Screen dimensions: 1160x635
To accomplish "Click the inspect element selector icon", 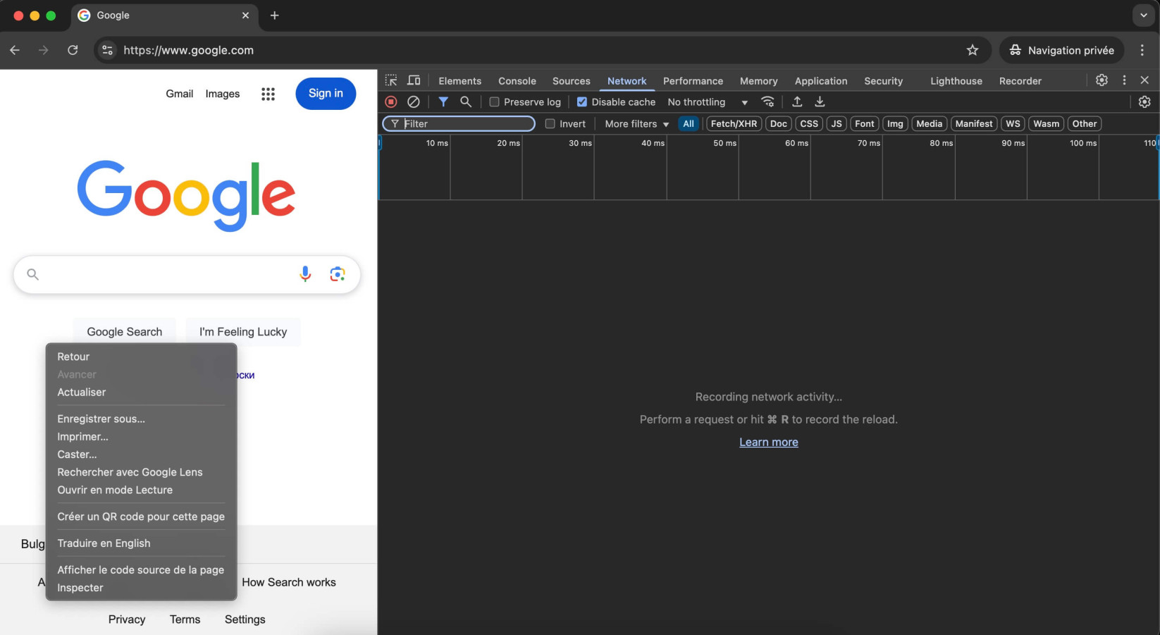I will 391,80.
